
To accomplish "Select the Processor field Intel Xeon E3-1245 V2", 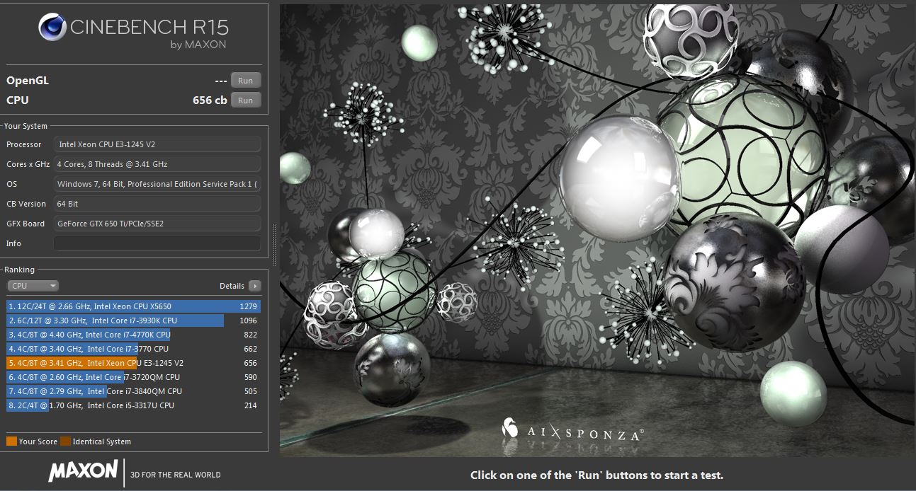I will coord(157,144).
